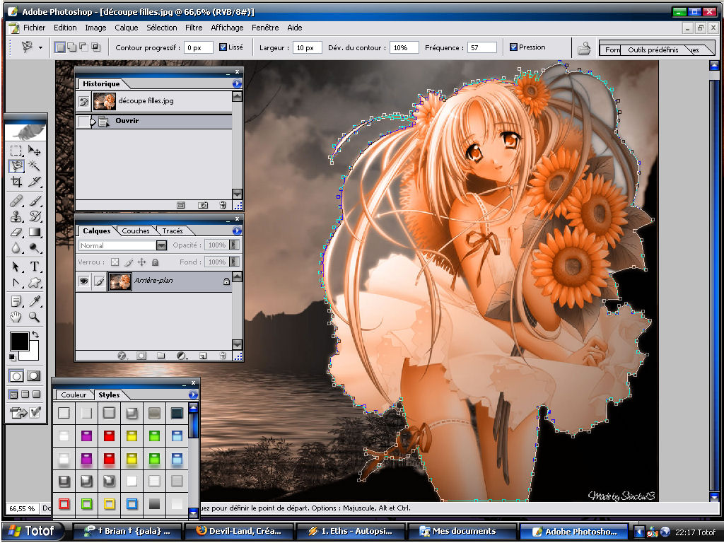Select the Custom Shape tool

pyautogui.click(x=34, y=282)
